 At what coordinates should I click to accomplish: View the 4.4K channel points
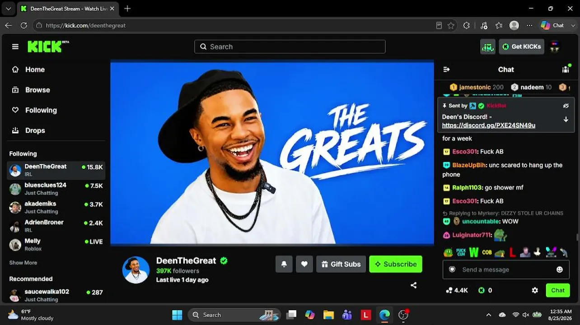coord(457,290)
